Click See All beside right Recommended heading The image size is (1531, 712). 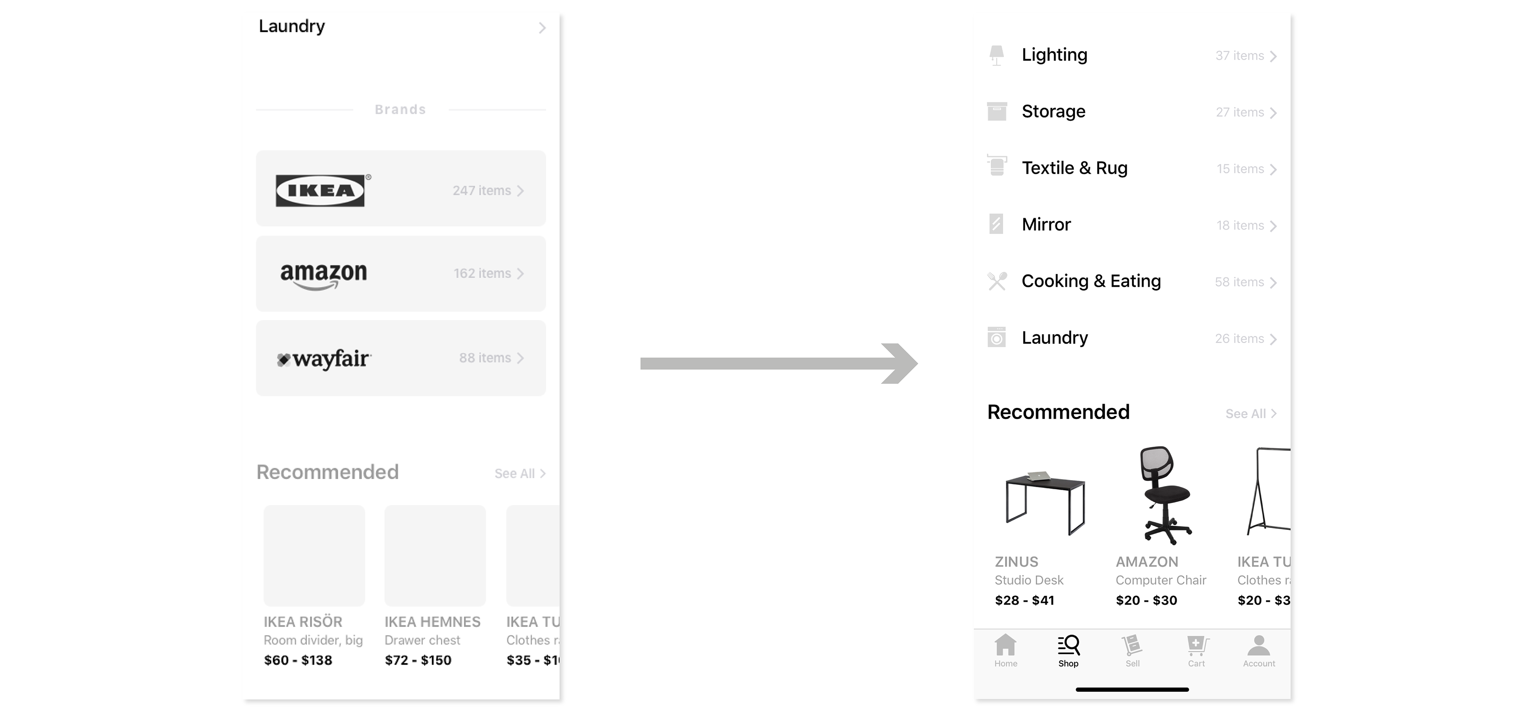1251,413
